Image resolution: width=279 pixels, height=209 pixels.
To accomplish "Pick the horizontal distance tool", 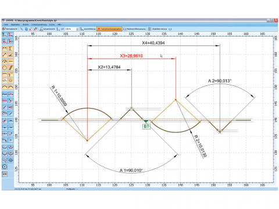I will click(5, 48).
